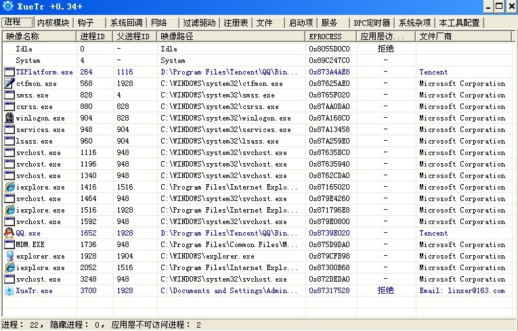Sort by 映像路径 column header
The width and height of the screenshot is (518, 331).
coord(232,37)
